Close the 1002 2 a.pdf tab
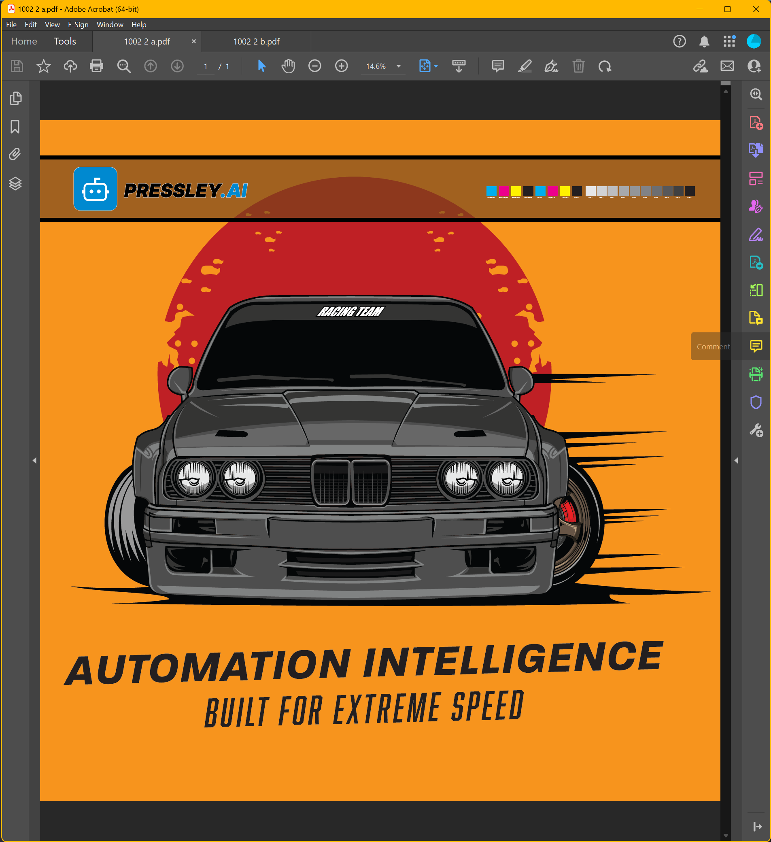 coord(194,41)
